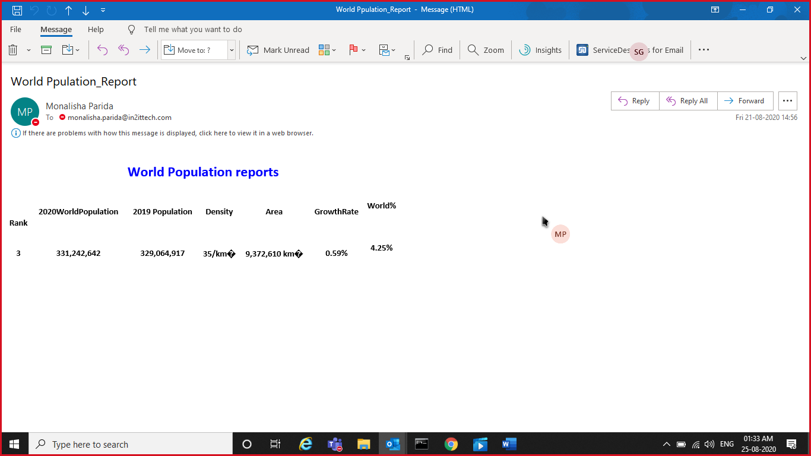Open Task View on the taskbar

(x=275, y=444)
